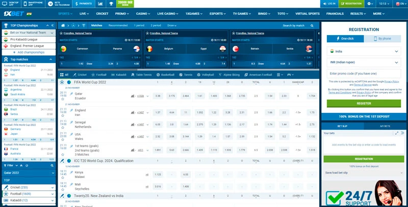Open the gamepad esports dropdown

[290, 75]
